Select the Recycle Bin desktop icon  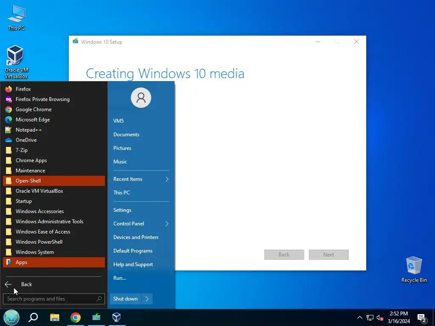414,270
